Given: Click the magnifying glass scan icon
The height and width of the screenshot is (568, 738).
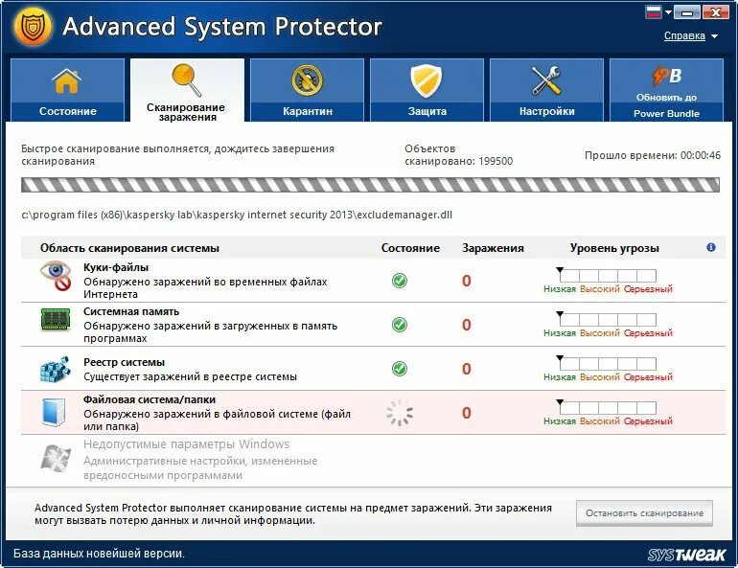Looking at the screenshot, I should (x=187, y=80).
